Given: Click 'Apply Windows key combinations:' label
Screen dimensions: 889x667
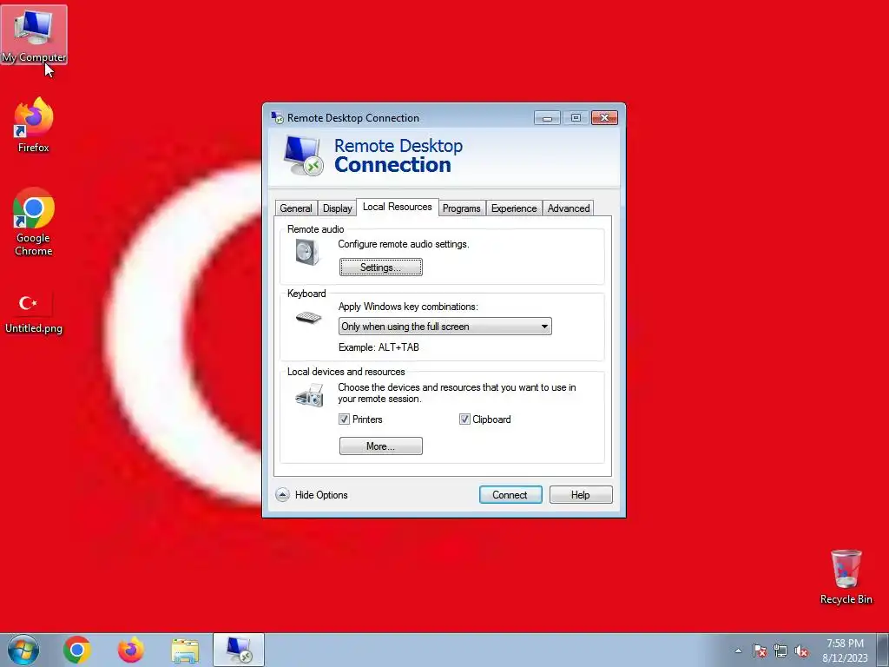Looking at the screenshot, I should coord(408,307).
